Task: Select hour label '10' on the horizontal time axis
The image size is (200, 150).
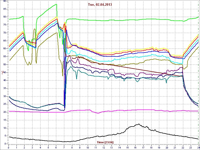Action: [88, 147]
